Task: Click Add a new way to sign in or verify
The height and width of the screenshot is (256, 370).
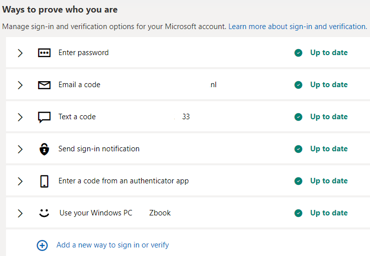Action: pos(112,245)
